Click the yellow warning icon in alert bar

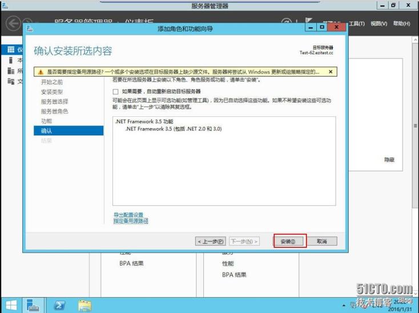click(40, 72)
